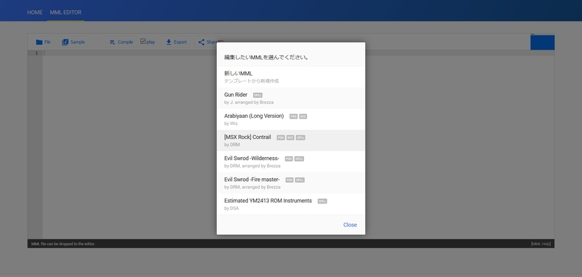Choose the Gun Rider sample
The image size is (582, 277).
291,98
